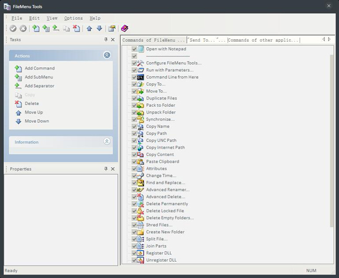Click the Create New Folder icon

point(141,232)
